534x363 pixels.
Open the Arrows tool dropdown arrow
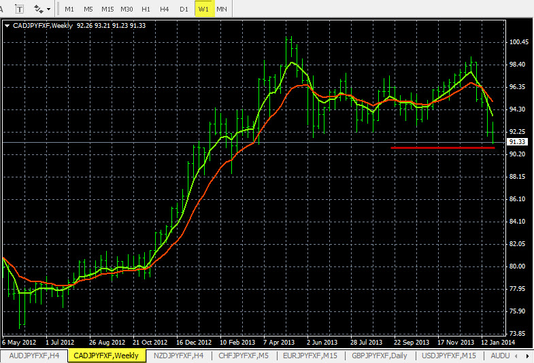(48, 10)
